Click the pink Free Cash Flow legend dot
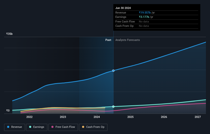Image resolution: width=210 pixels, height=134 pixels. coord(52,127)
